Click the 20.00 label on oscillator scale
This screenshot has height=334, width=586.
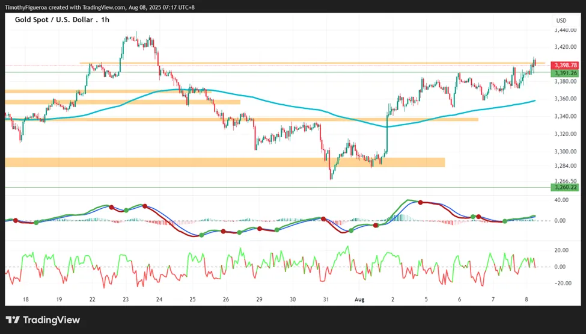(561, 250)
